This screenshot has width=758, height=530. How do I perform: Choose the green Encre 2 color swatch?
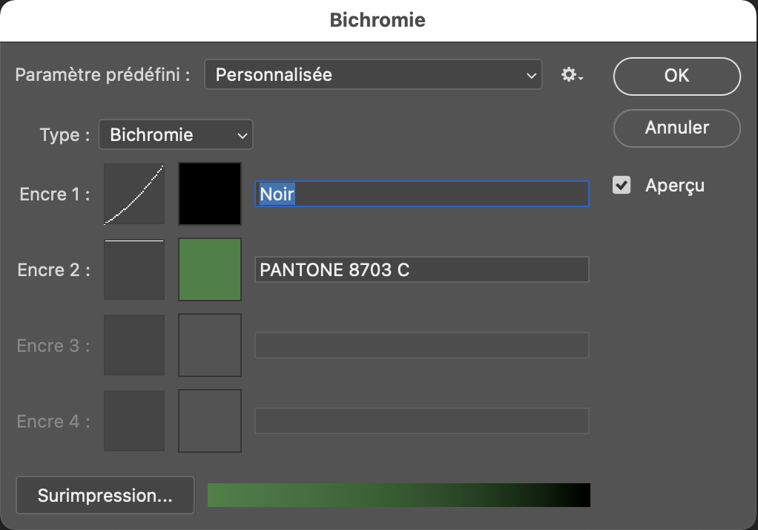(x=210, y=269)
